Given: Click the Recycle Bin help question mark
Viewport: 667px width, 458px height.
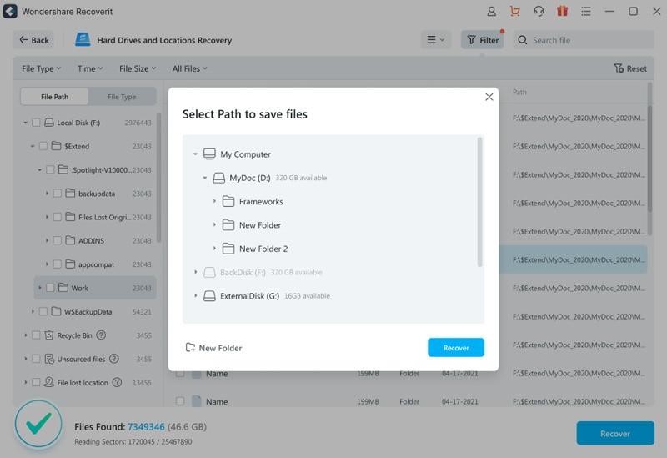Looking at the screenshot, I should pos(101,335).
